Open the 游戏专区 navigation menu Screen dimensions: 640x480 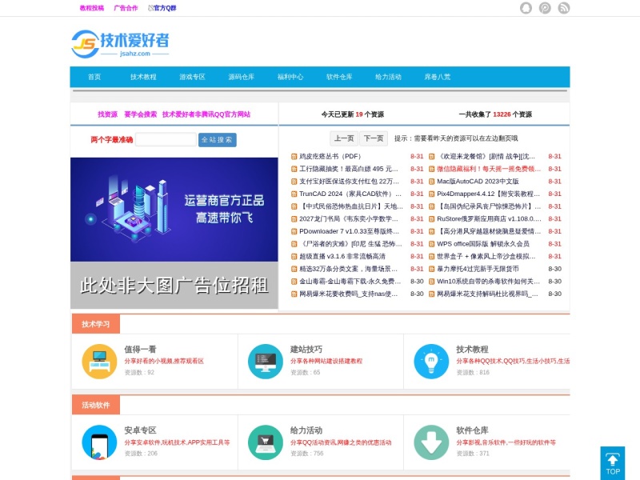pos(192,77)
